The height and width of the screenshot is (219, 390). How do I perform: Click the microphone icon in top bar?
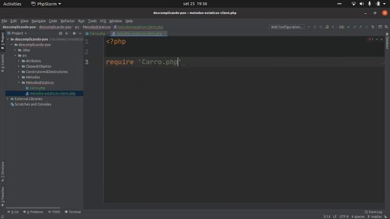coord(370,4)
